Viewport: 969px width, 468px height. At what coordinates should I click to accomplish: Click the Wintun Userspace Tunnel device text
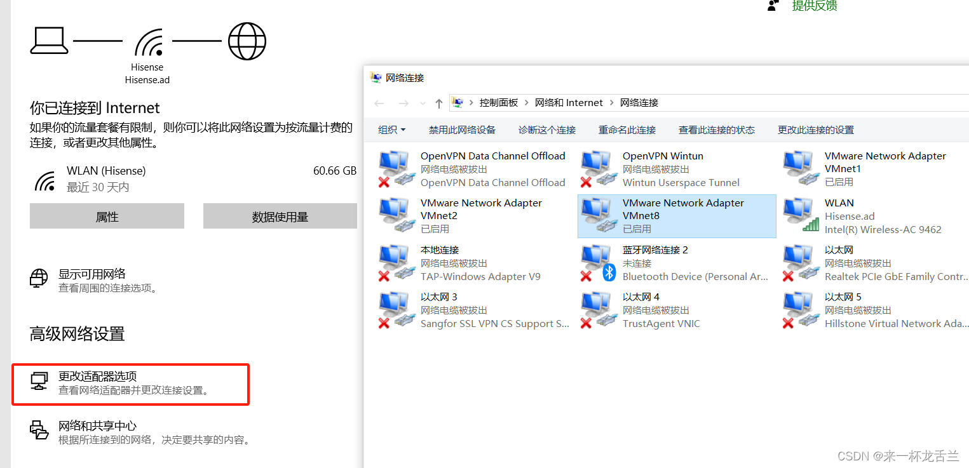pos(681,183)
